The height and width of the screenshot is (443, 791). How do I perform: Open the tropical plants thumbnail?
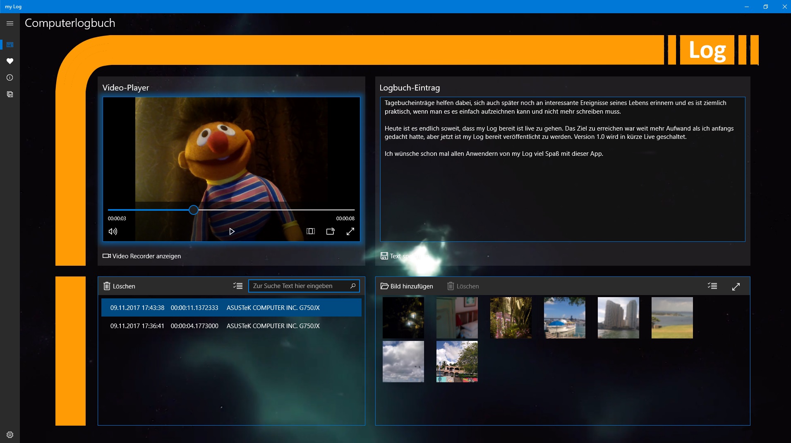click(x=511, y=318)
